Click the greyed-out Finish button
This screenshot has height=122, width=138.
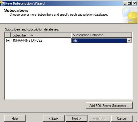[x=99, y=119]
